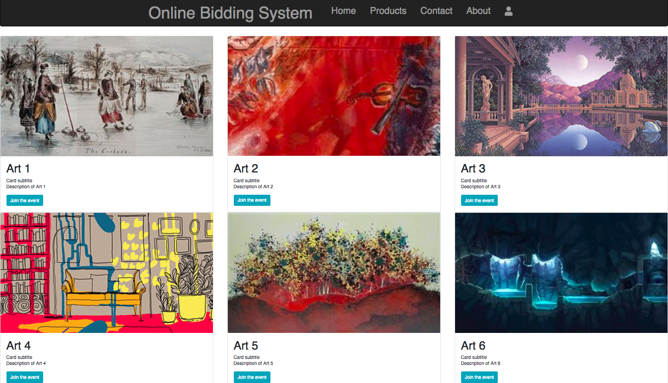Click 'Card subtitle' under Art 6

(474, 357)
